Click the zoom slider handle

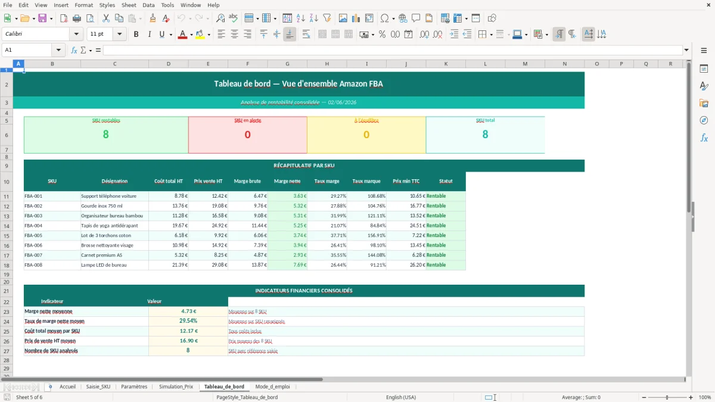pyautogui.click(x=667, y=397)
